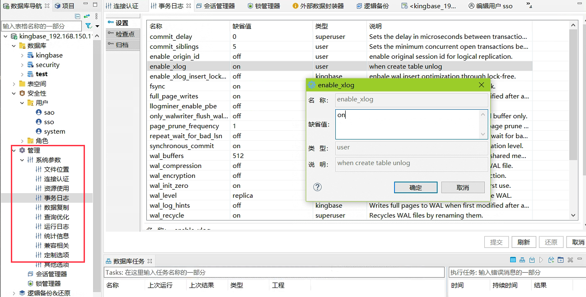This screenshot has height=297, width=586.
Task: Click the 刷新 button
Action: pyautogui.click(x=523, y=242)
